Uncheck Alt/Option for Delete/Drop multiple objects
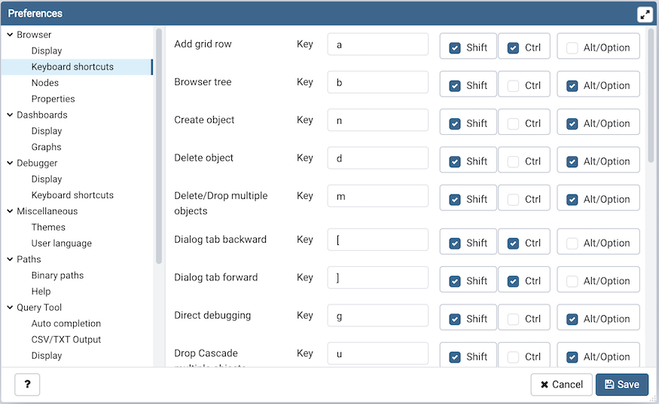The image size is (659, 404). [x=572, y=199]
